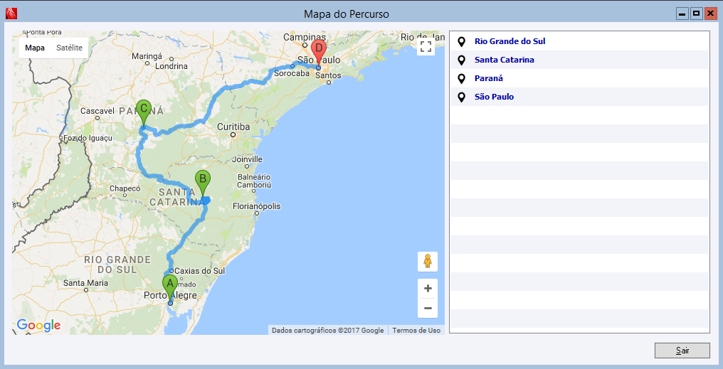The width and height of the screenshot is (723, 369).
Task: Zoom out the map with minus button
Action: [x=428, y=308]
